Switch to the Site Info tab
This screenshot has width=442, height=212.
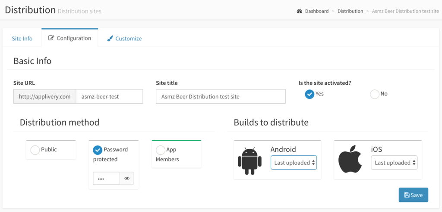click(x=22, y=39)
